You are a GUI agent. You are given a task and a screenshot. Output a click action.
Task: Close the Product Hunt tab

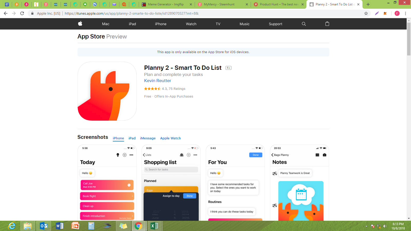point(303,4)
